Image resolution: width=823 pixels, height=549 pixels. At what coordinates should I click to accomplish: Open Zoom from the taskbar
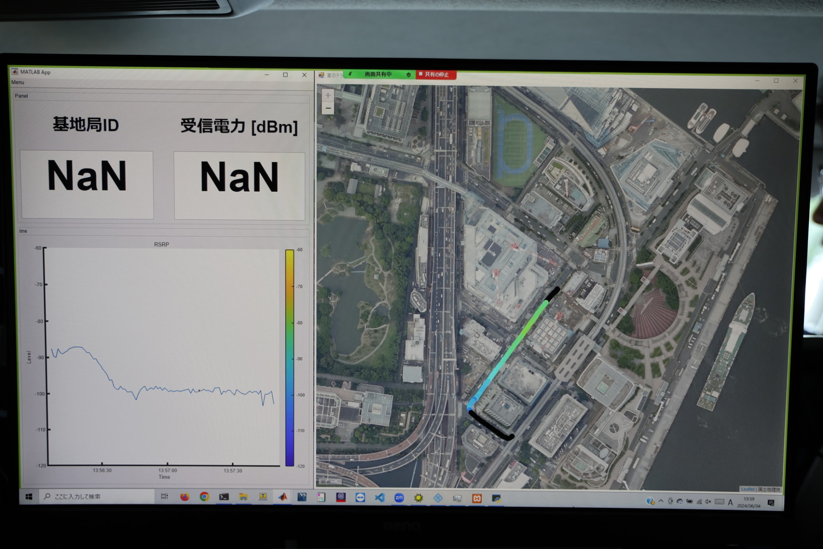pos(399,498)
